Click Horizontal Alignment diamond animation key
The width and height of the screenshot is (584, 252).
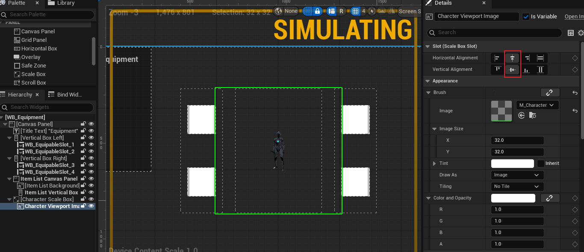coord(575,58)
